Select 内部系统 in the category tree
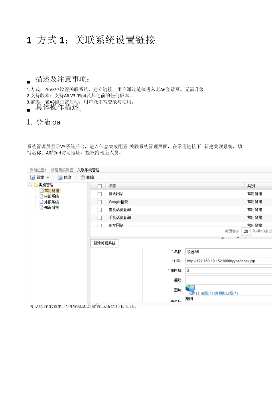The width and height of the screenshot is (272, 396). point(52,196)
